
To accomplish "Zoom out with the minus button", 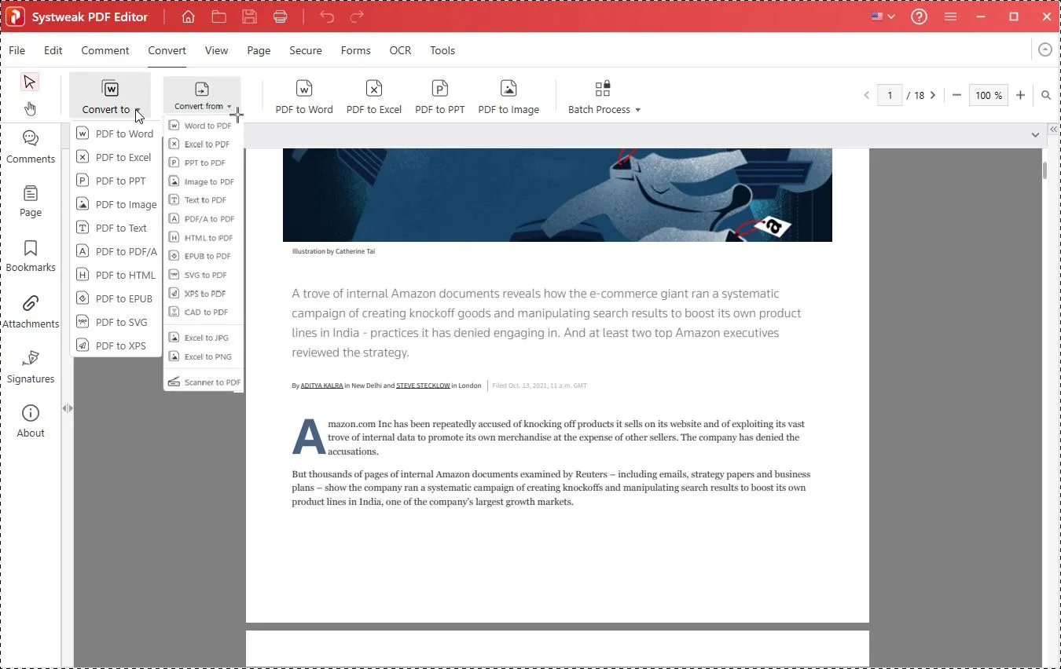I will [956, 95].
